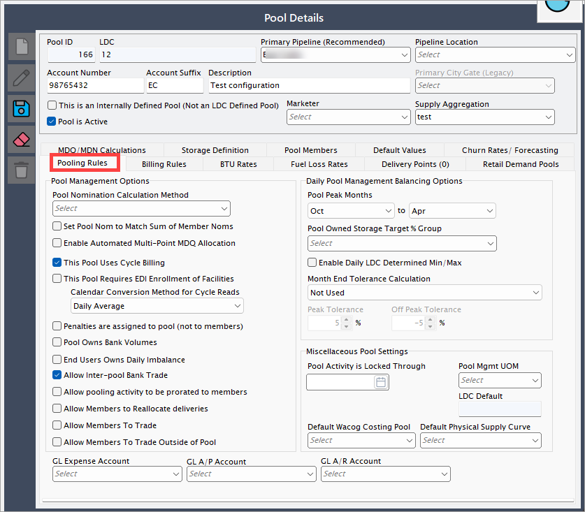585x512 pixels.
Task: Open GL A/P Account dropdown
Action: click(251, 474)
